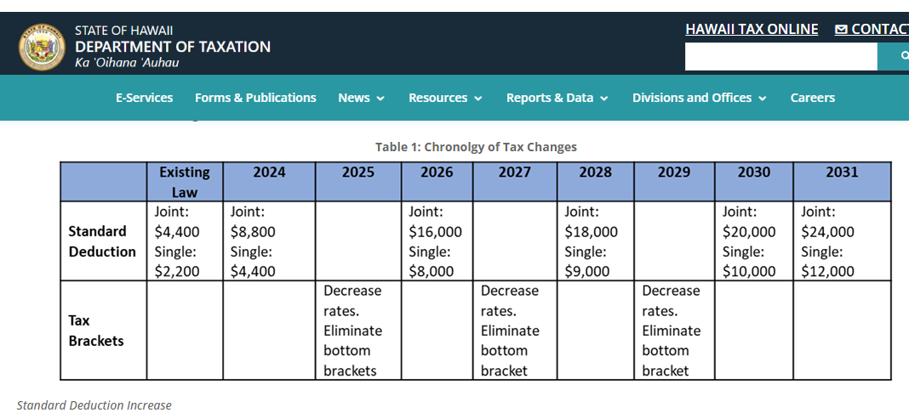The width and height of the screenshot is (909, 413).
Task: Click the Table 1 Chronolgy caption
Action: [476, 147]
